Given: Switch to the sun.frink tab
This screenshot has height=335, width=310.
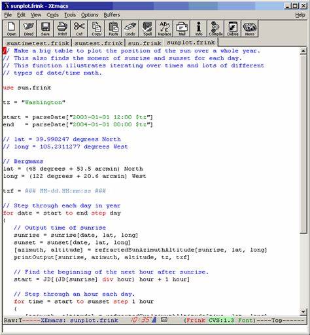Looking at the screenshot, I should pyautogui.click(x=145, y=43).
